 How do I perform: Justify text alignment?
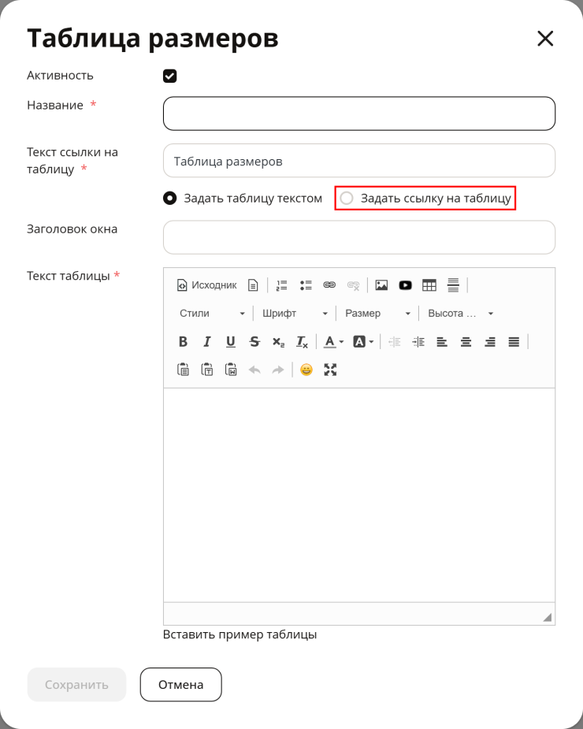point(514,342)
